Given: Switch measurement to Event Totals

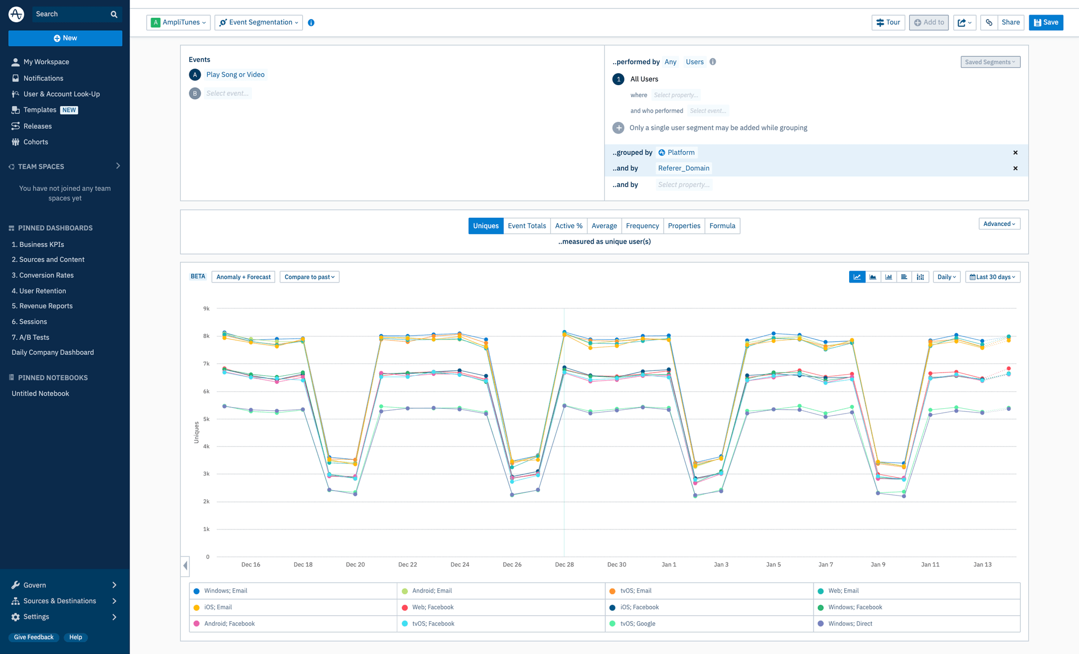Looking at the screenshot, I should coord(527,225).
